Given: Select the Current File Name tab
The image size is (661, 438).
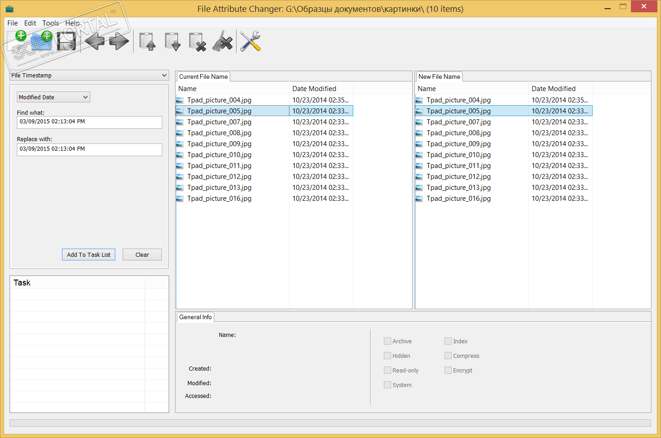Looking at the screenshot, I should coord(203,76).
